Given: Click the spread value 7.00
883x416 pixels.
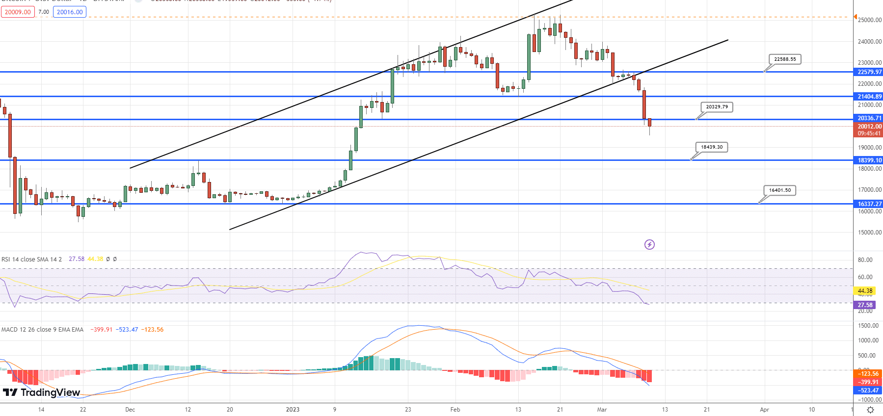Looking at the screenshot, I should [x=44, y=12].
